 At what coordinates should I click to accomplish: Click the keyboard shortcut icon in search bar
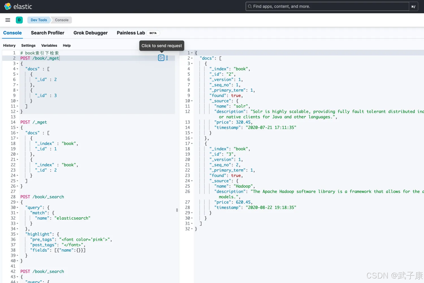coord(413,7)
